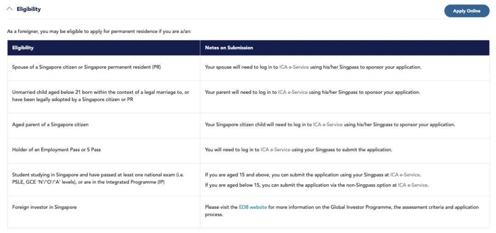Click the Apply Online button
Viewport: 496px width, 233px height.
[467, 11]
